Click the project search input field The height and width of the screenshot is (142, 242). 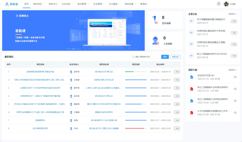pyautogui.click(x=146, y=57)
